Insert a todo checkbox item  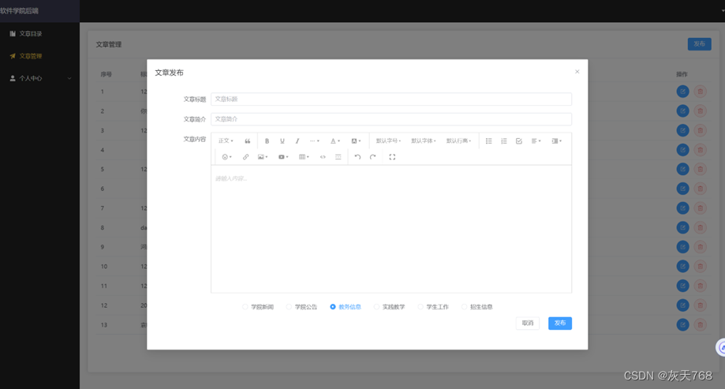tap(519, 141)
